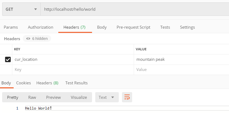The image size is (229, 113).
Task: Click the KEY column header
Action: 17,49
